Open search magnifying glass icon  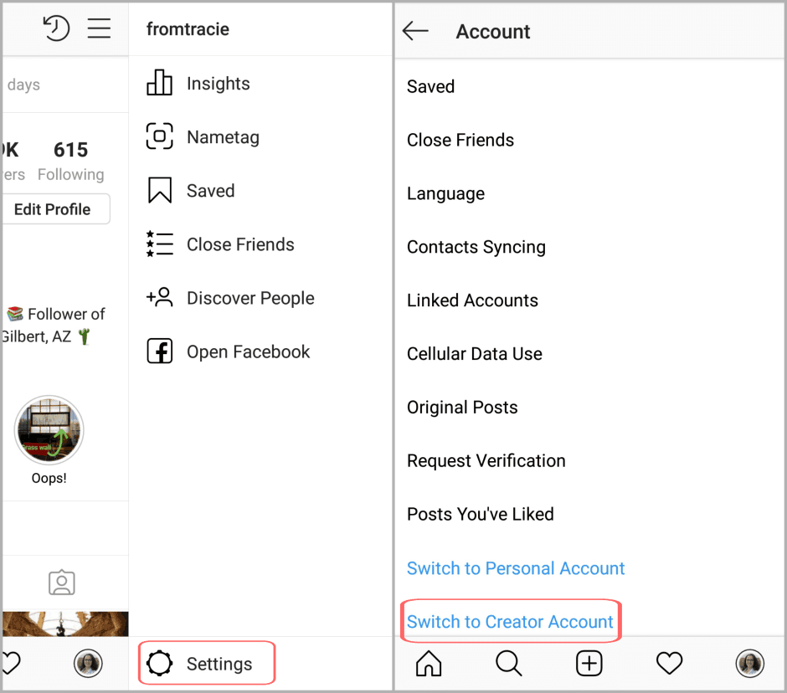click(509, 663)
